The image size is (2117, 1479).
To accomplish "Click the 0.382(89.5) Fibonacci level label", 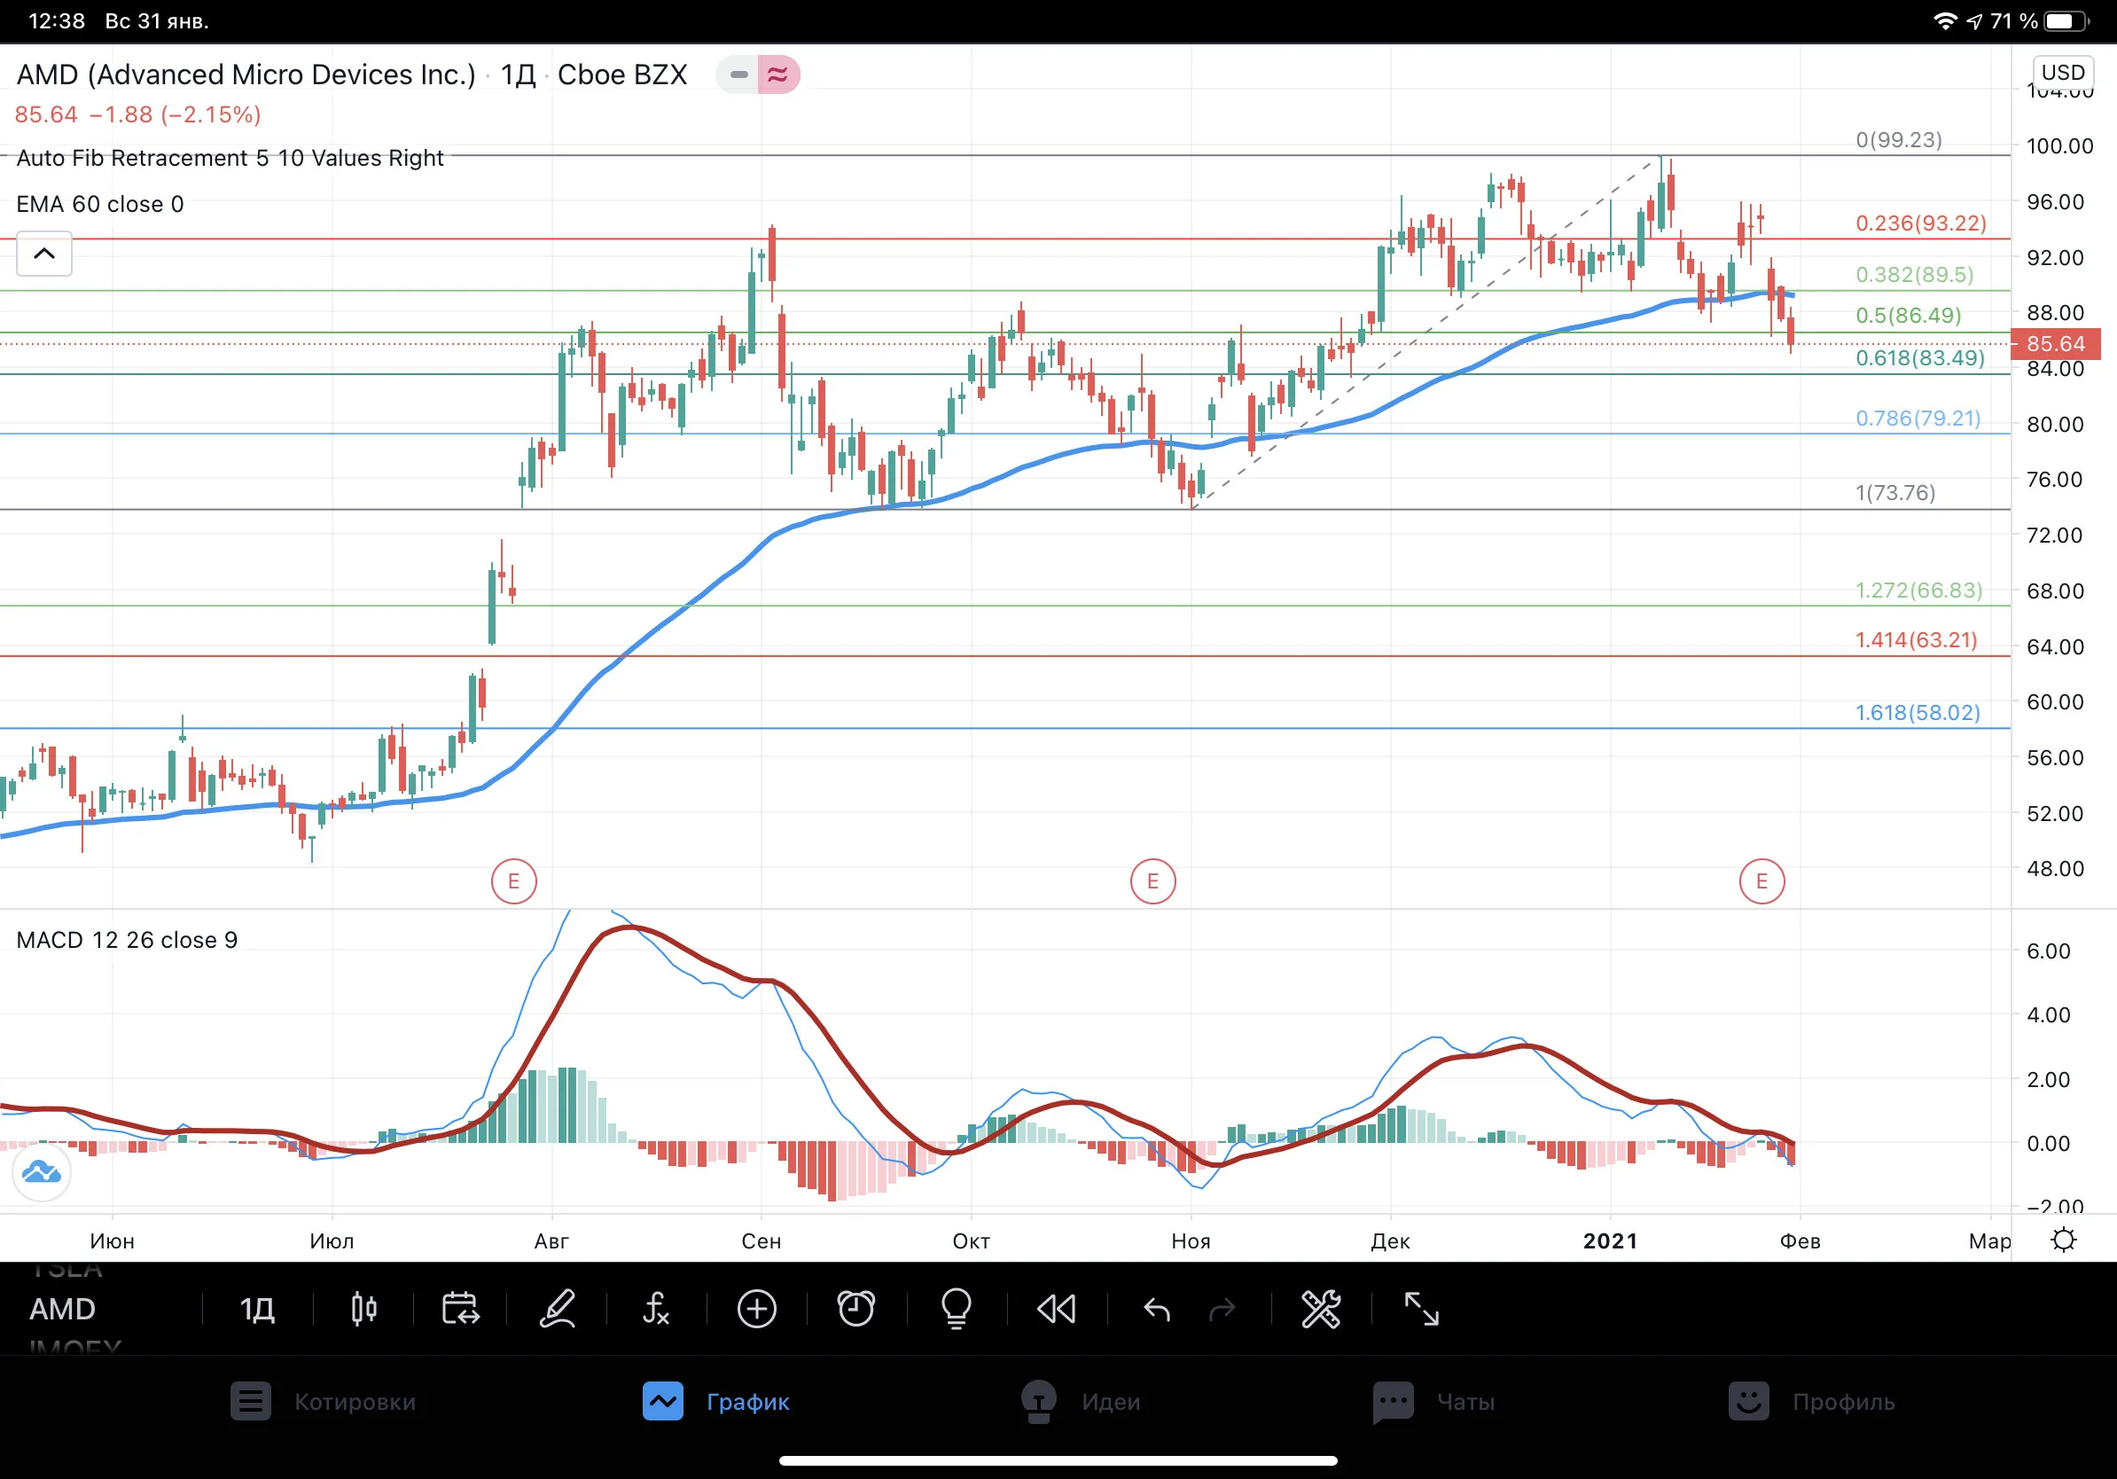I will coord(1915,275).
